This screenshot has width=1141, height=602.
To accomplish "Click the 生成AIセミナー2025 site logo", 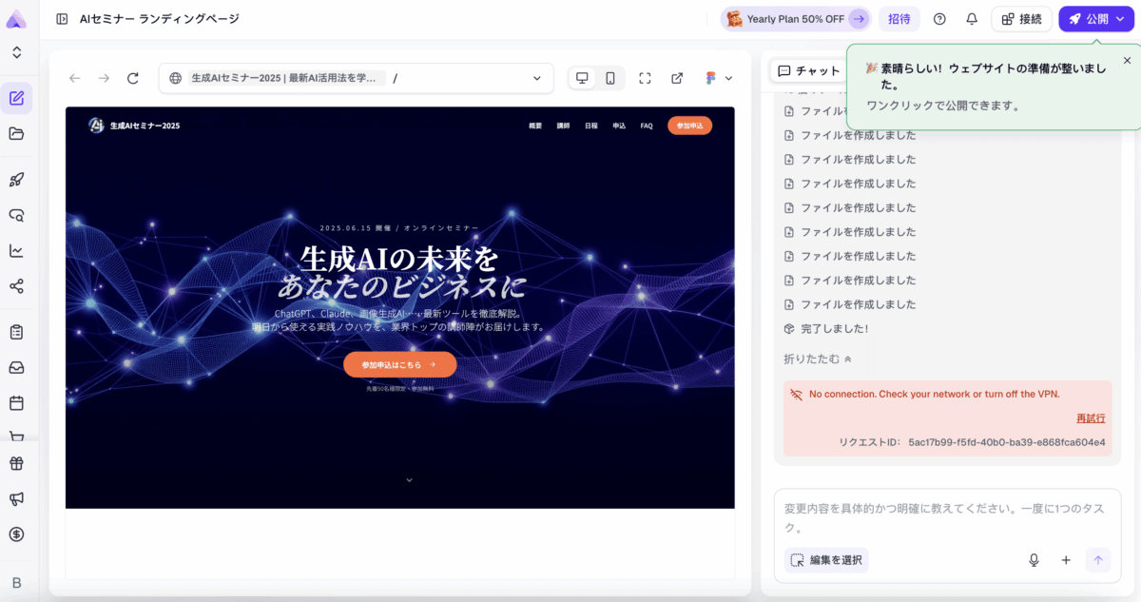I will pyautogui.click(x=134, y=126).
